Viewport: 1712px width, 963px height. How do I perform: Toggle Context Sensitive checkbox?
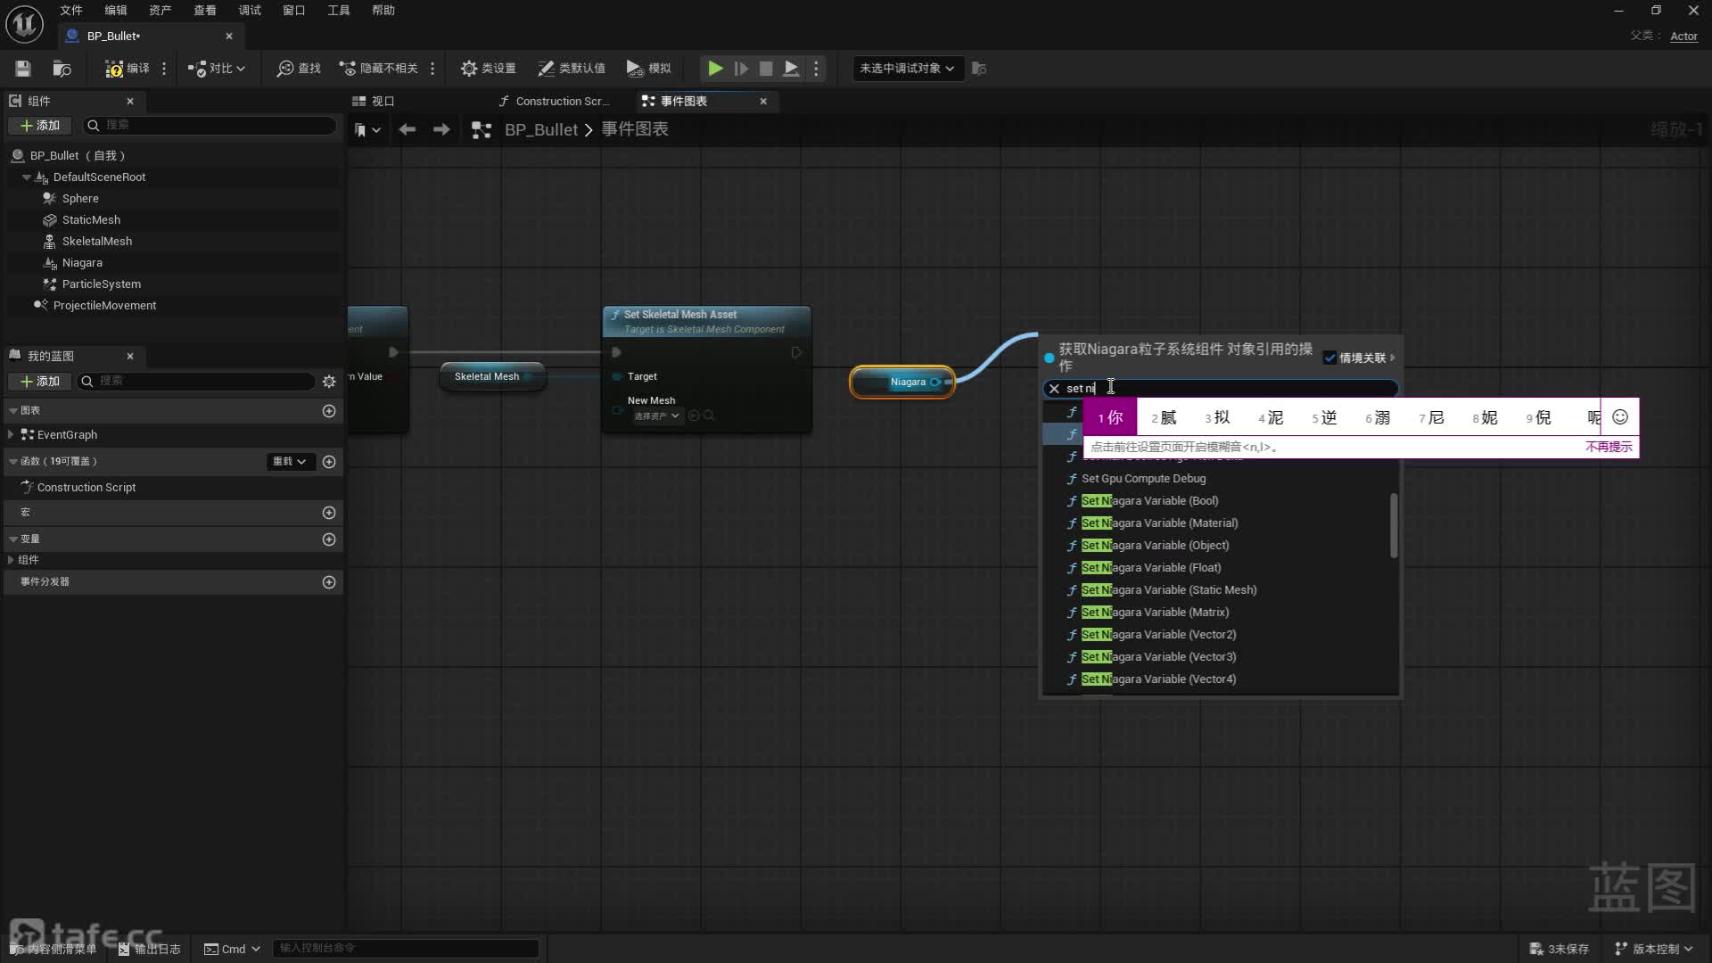pos(1329,358)
